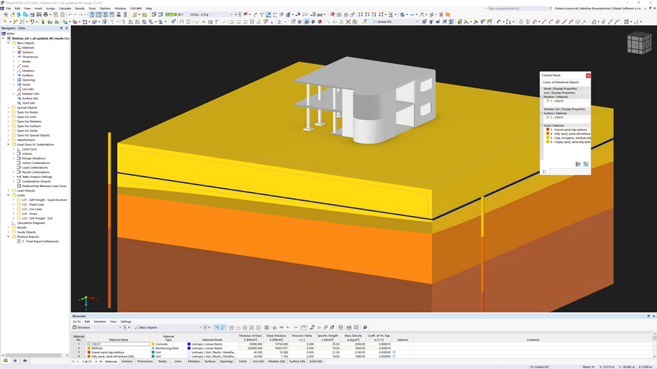Click the Navigator eye display tab icon
The width and height of the screenshot is (657, 369).
click(15, 360)
